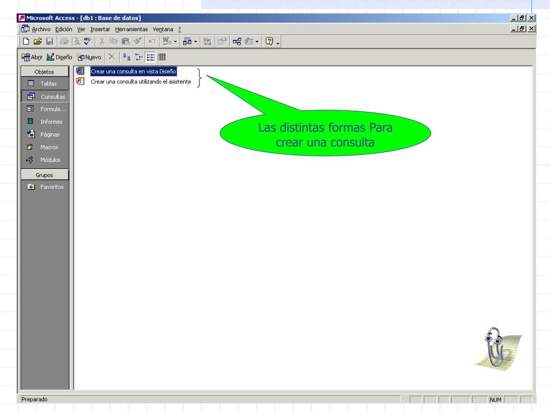Restore the inner database window

click(x=522, y=29)
